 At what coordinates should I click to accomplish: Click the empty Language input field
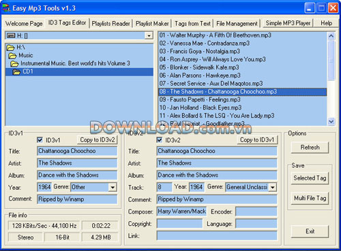click(256, 224)
